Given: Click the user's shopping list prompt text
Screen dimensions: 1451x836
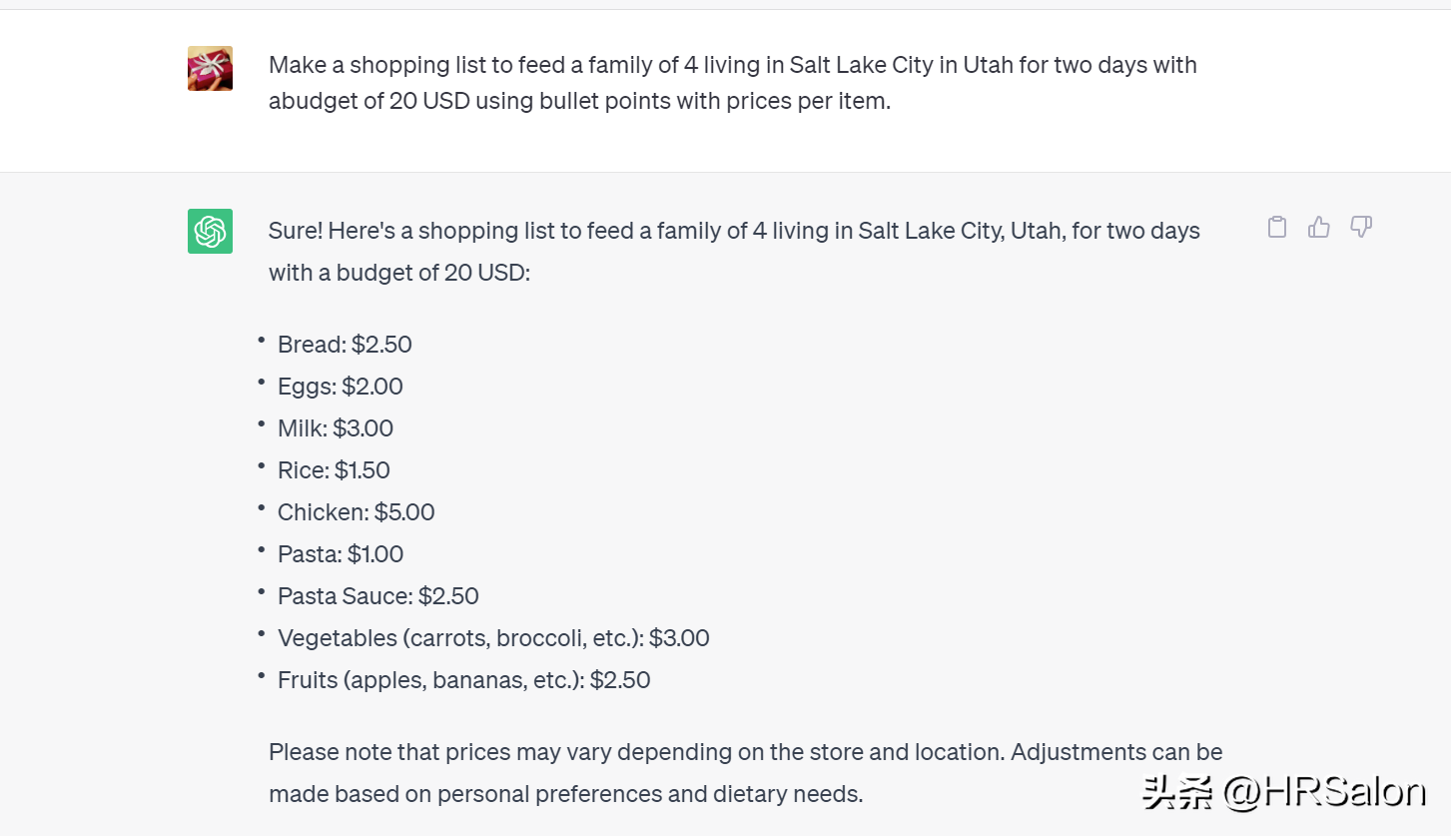Looking at the screenshot, I should coord(732,83).
